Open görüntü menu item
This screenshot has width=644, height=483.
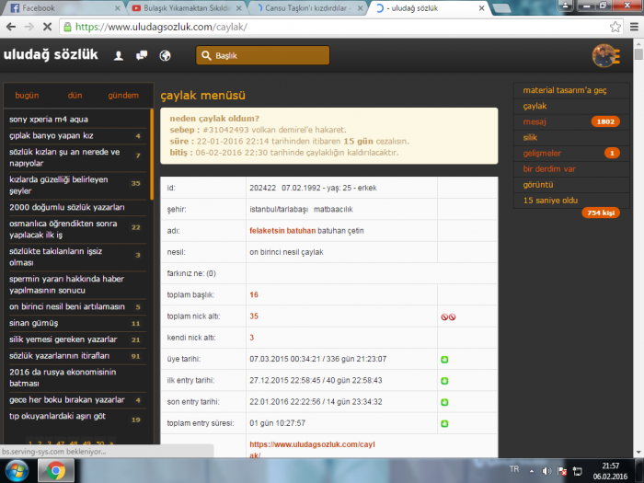pyautogui.click(x=538, y=185)
